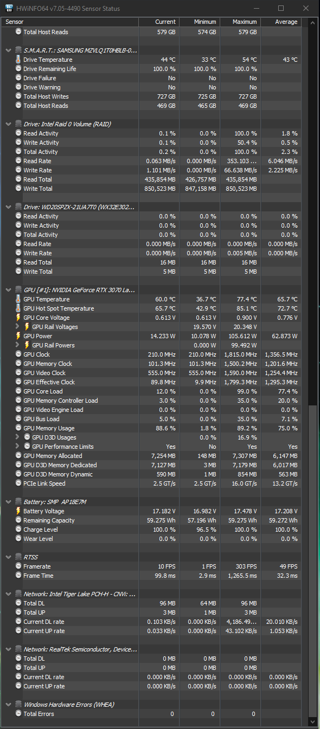Click the chip icon beside the NVIDIA GeForce GPU group

pyautogui.click(x=18, y=289)
